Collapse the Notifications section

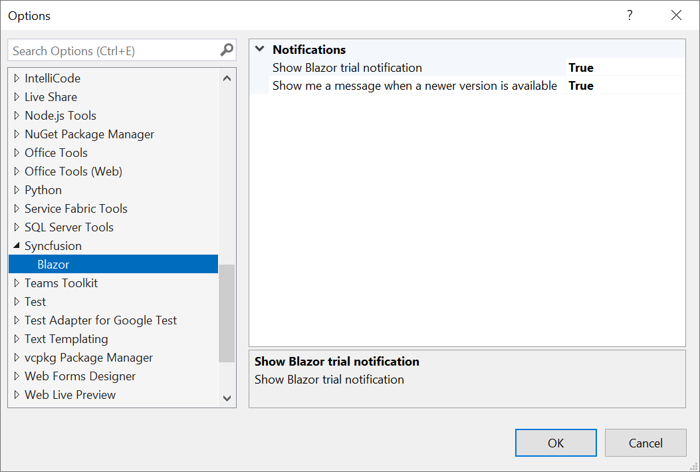click(x=259, y=49)
